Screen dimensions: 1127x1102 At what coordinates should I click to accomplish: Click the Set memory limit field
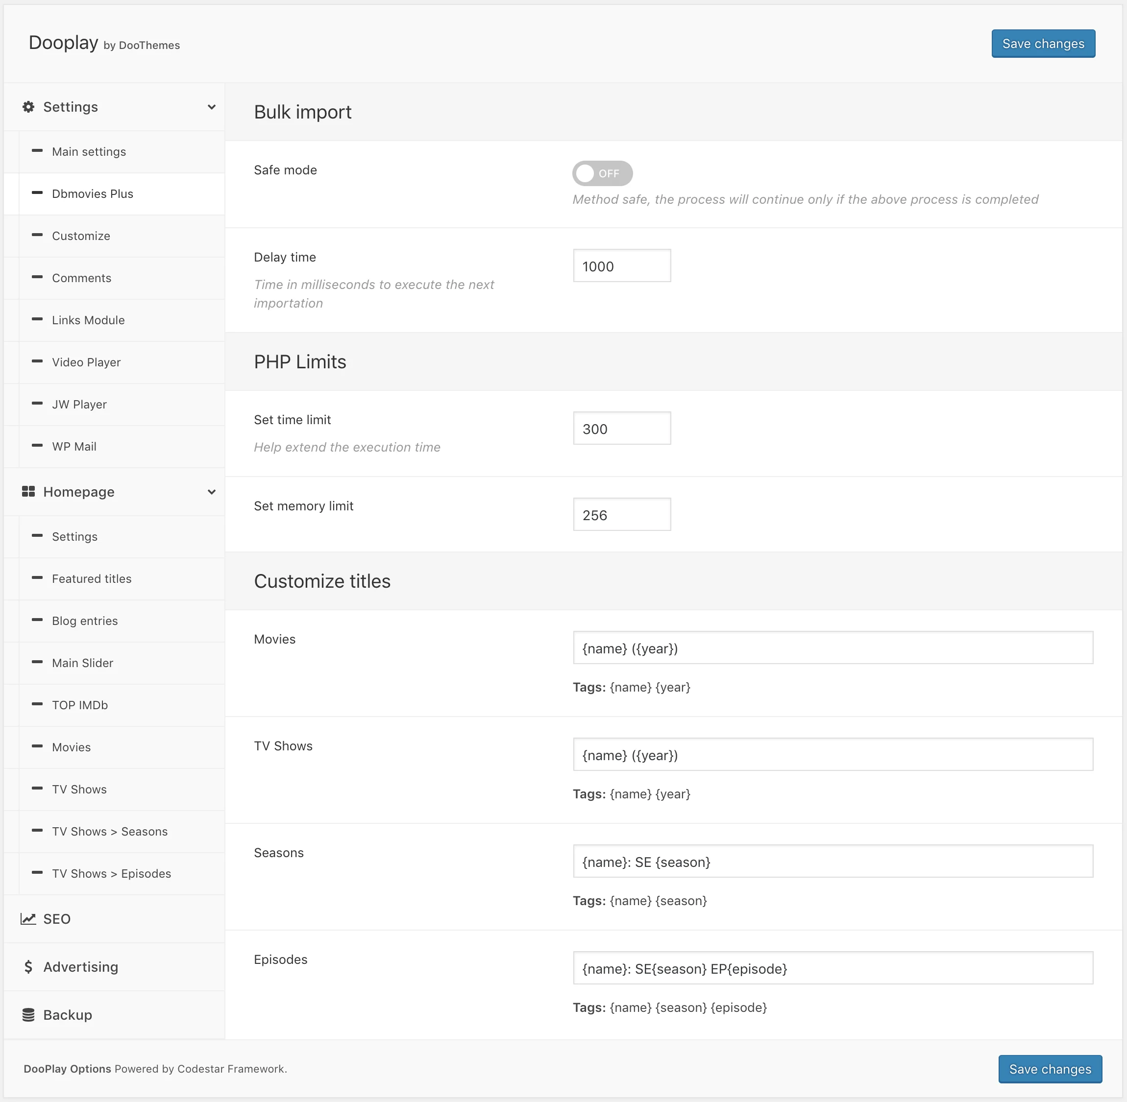coord(621,514)
